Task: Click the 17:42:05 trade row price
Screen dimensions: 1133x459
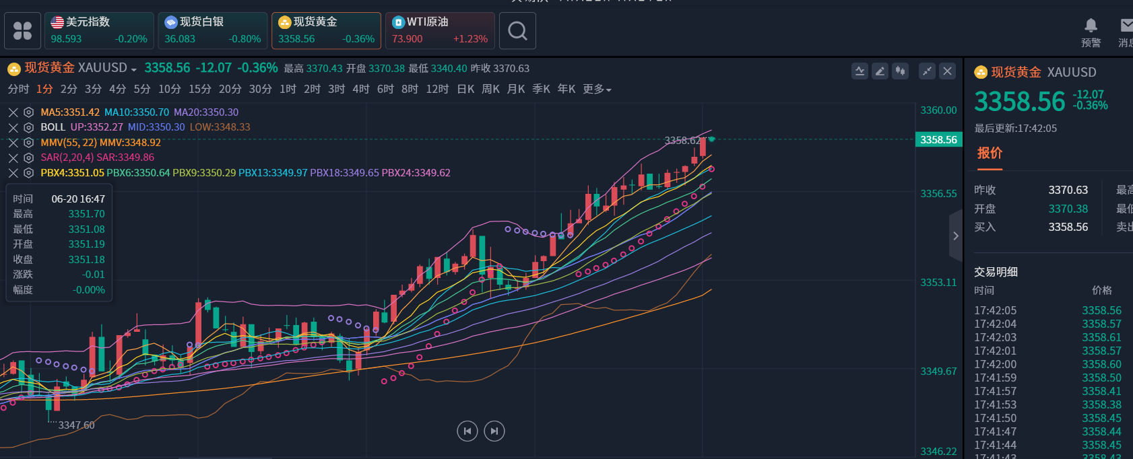Action: click(x=1101, y=310)
